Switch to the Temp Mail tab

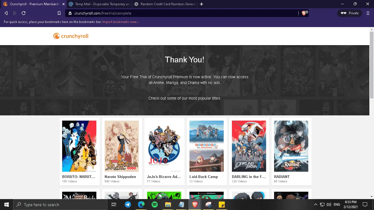tap(100, 4)
